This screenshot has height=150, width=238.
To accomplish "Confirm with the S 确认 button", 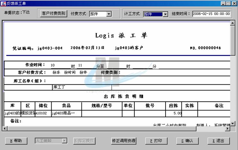I will (187, 141).
